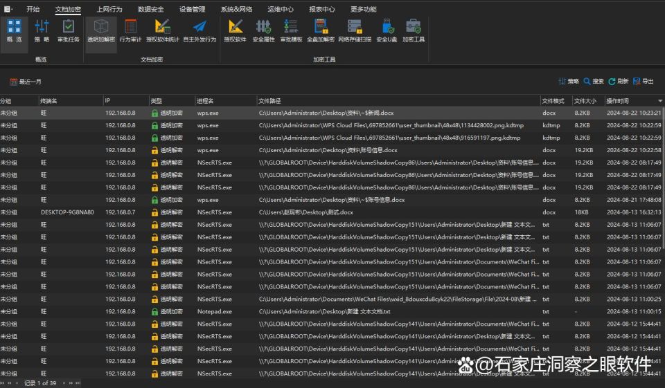Click the 操作时间 column header
665x388 pixels.
pyautogui.click(x=617, y=101)
